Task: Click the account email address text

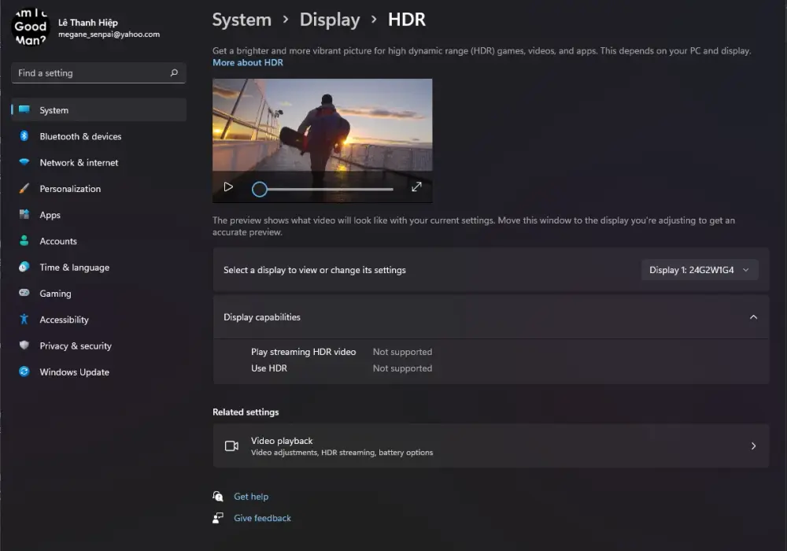Action: pos(109,35)
